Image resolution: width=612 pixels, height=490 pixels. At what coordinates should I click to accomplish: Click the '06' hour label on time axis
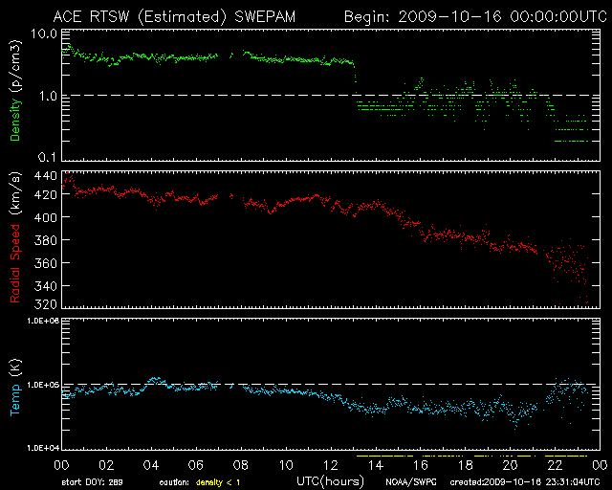coord(196,465)
